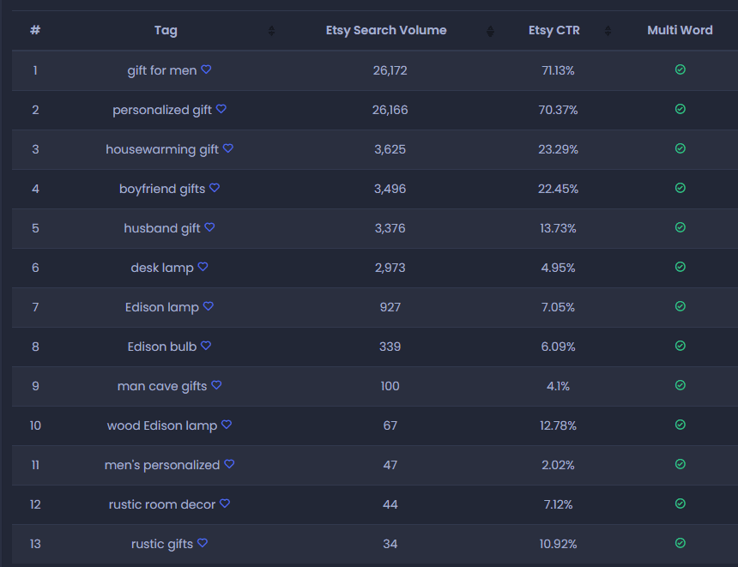Sort by Etsy CTR column arrows
This screenshot has height=567, width=738.
(x=608, y=31)
